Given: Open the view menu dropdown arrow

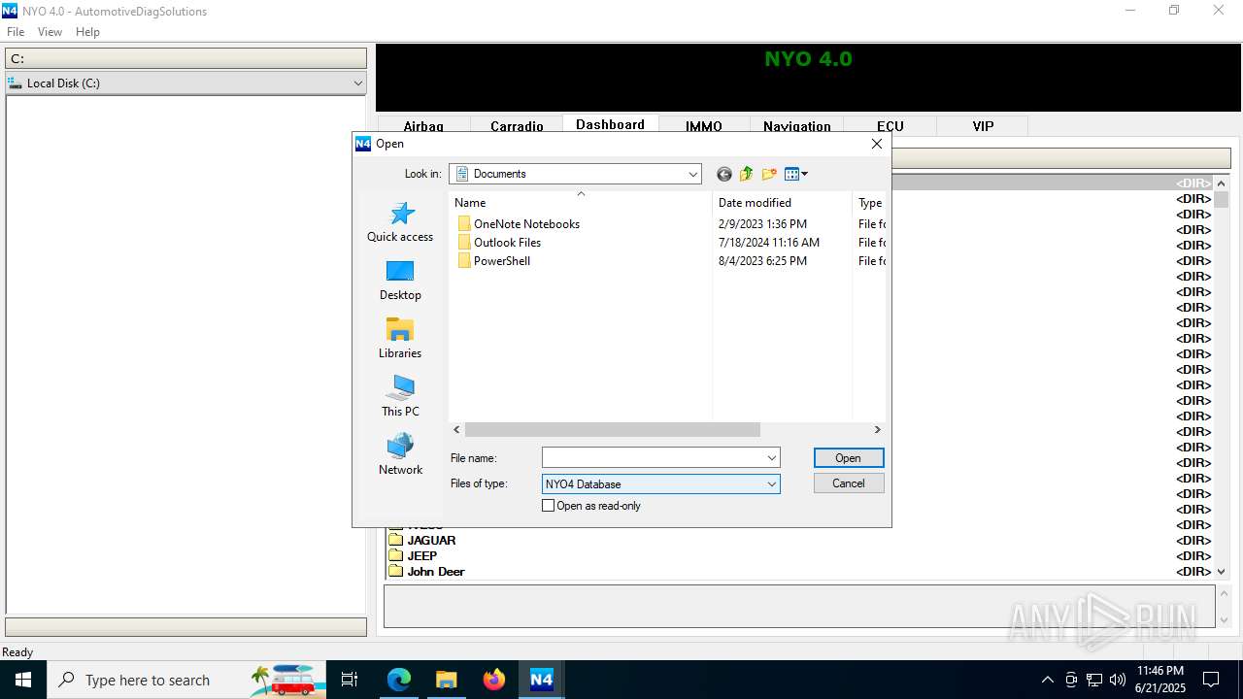Looking at the screenshot, I should (x=804, y=174).
